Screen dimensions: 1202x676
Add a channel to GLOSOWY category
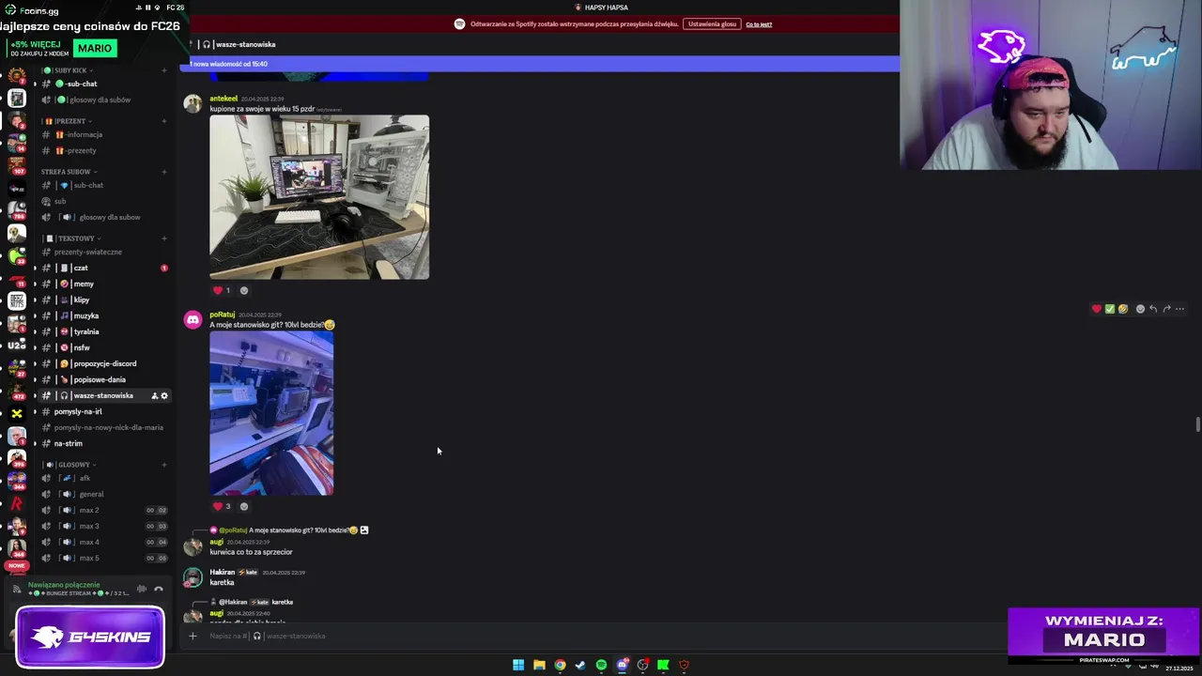coord(164,465)
